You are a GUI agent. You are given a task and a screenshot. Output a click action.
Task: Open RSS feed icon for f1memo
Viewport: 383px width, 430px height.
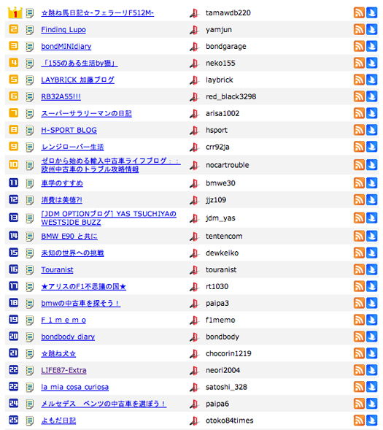pyautogui.click(x=359, y=320)
